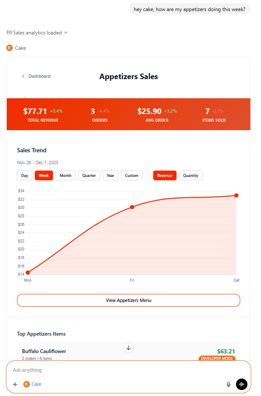Click the orange Cake app icon in composer
This screenshot has width=261, height=396.
[26, 384]
